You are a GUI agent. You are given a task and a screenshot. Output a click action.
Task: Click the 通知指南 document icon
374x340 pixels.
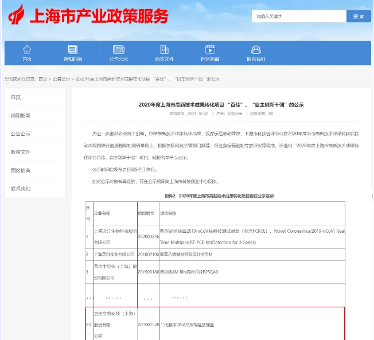pos(72,49)
